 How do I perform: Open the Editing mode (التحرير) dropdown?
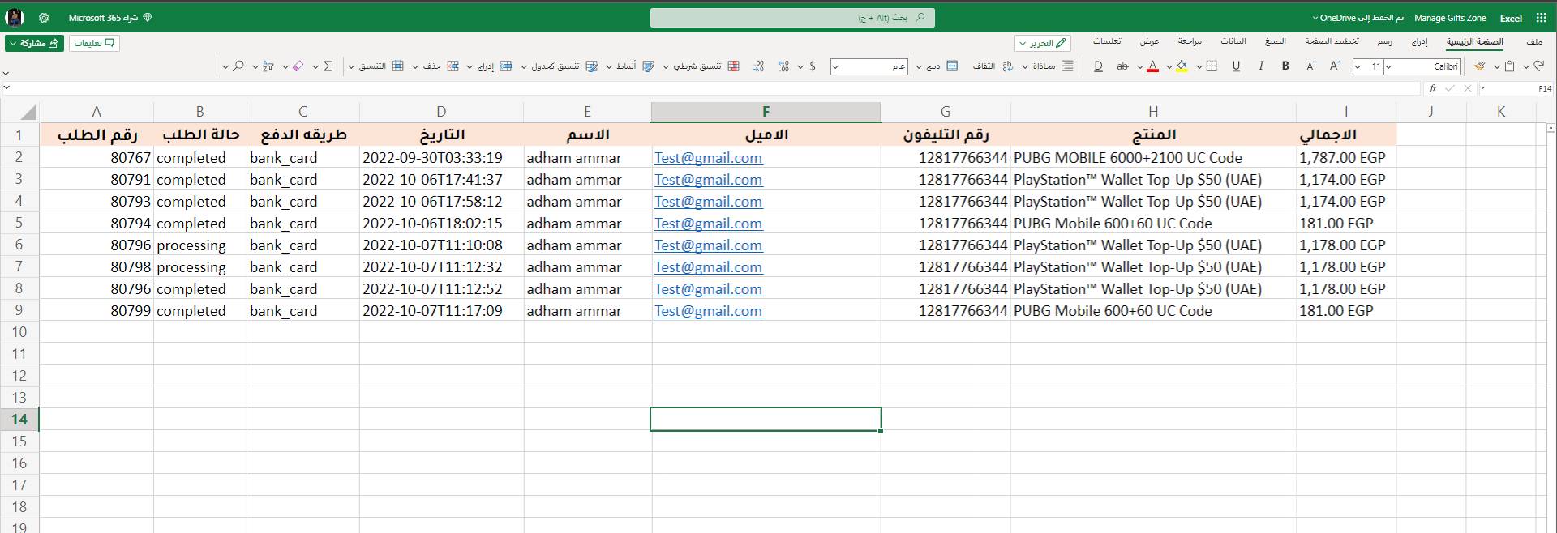1043,43
